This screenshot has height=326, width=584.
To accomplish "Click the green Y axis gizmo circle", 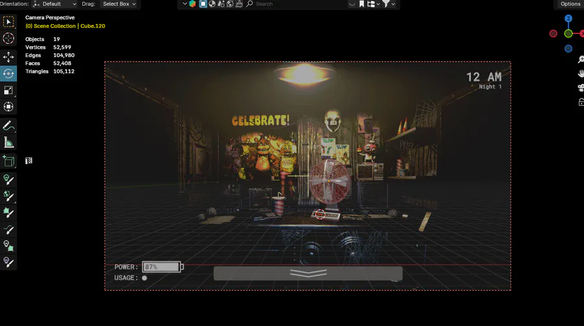I will (x=568, y=34).
